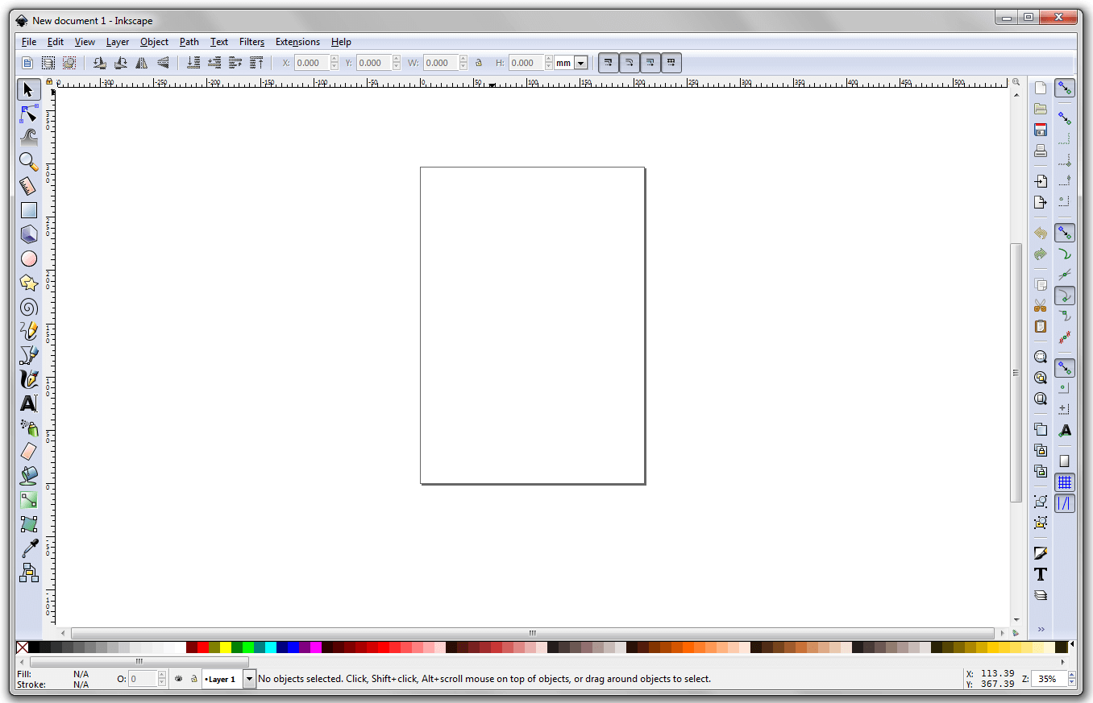This screenshot has width=1093, height=703.
Task: Click the yellow palette swatch
Action: coord(226,647)
